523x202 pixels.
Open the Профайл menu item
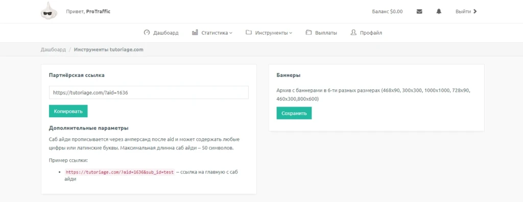coord(366,33)
